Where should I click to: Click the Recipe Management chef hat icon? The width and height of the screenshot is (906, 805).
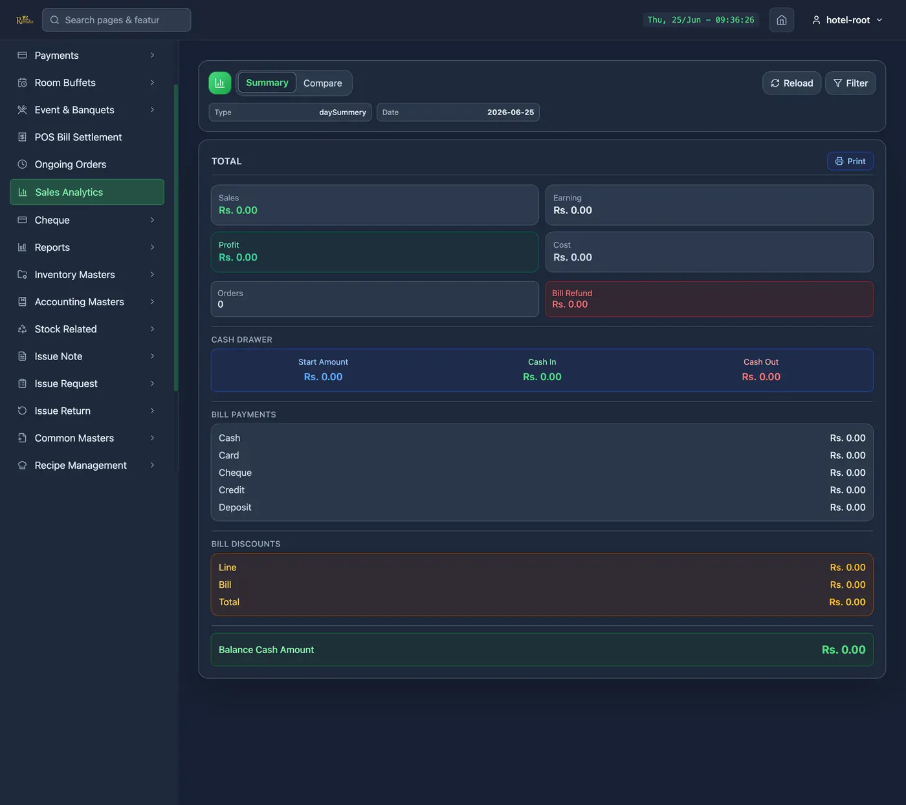click(x=22, y=465)
